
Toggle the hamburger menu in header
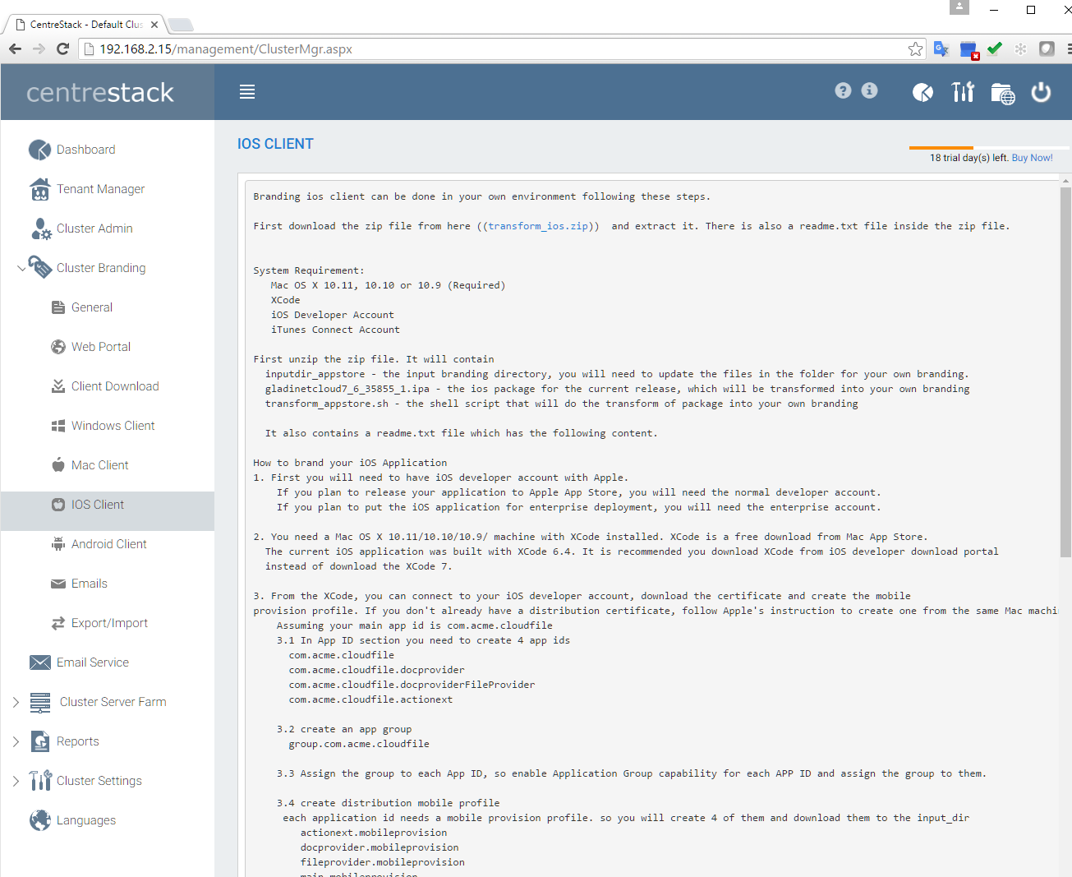pos(247,92)
